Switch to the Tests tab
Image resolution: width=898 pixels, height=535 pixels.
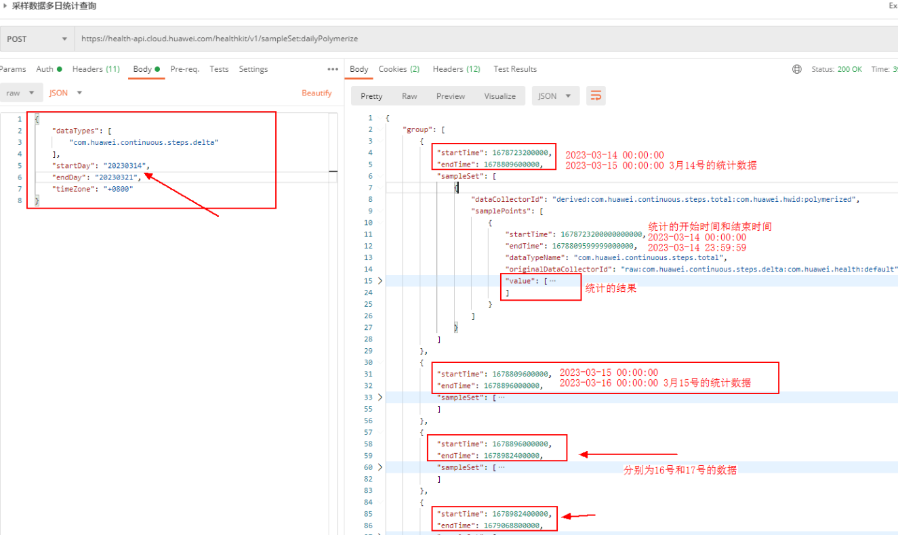point(219,69)
